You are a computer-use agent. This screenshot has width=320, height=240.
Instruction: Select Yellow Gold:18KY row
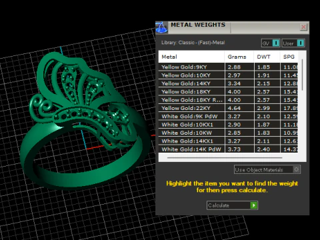tap(228, 92)
